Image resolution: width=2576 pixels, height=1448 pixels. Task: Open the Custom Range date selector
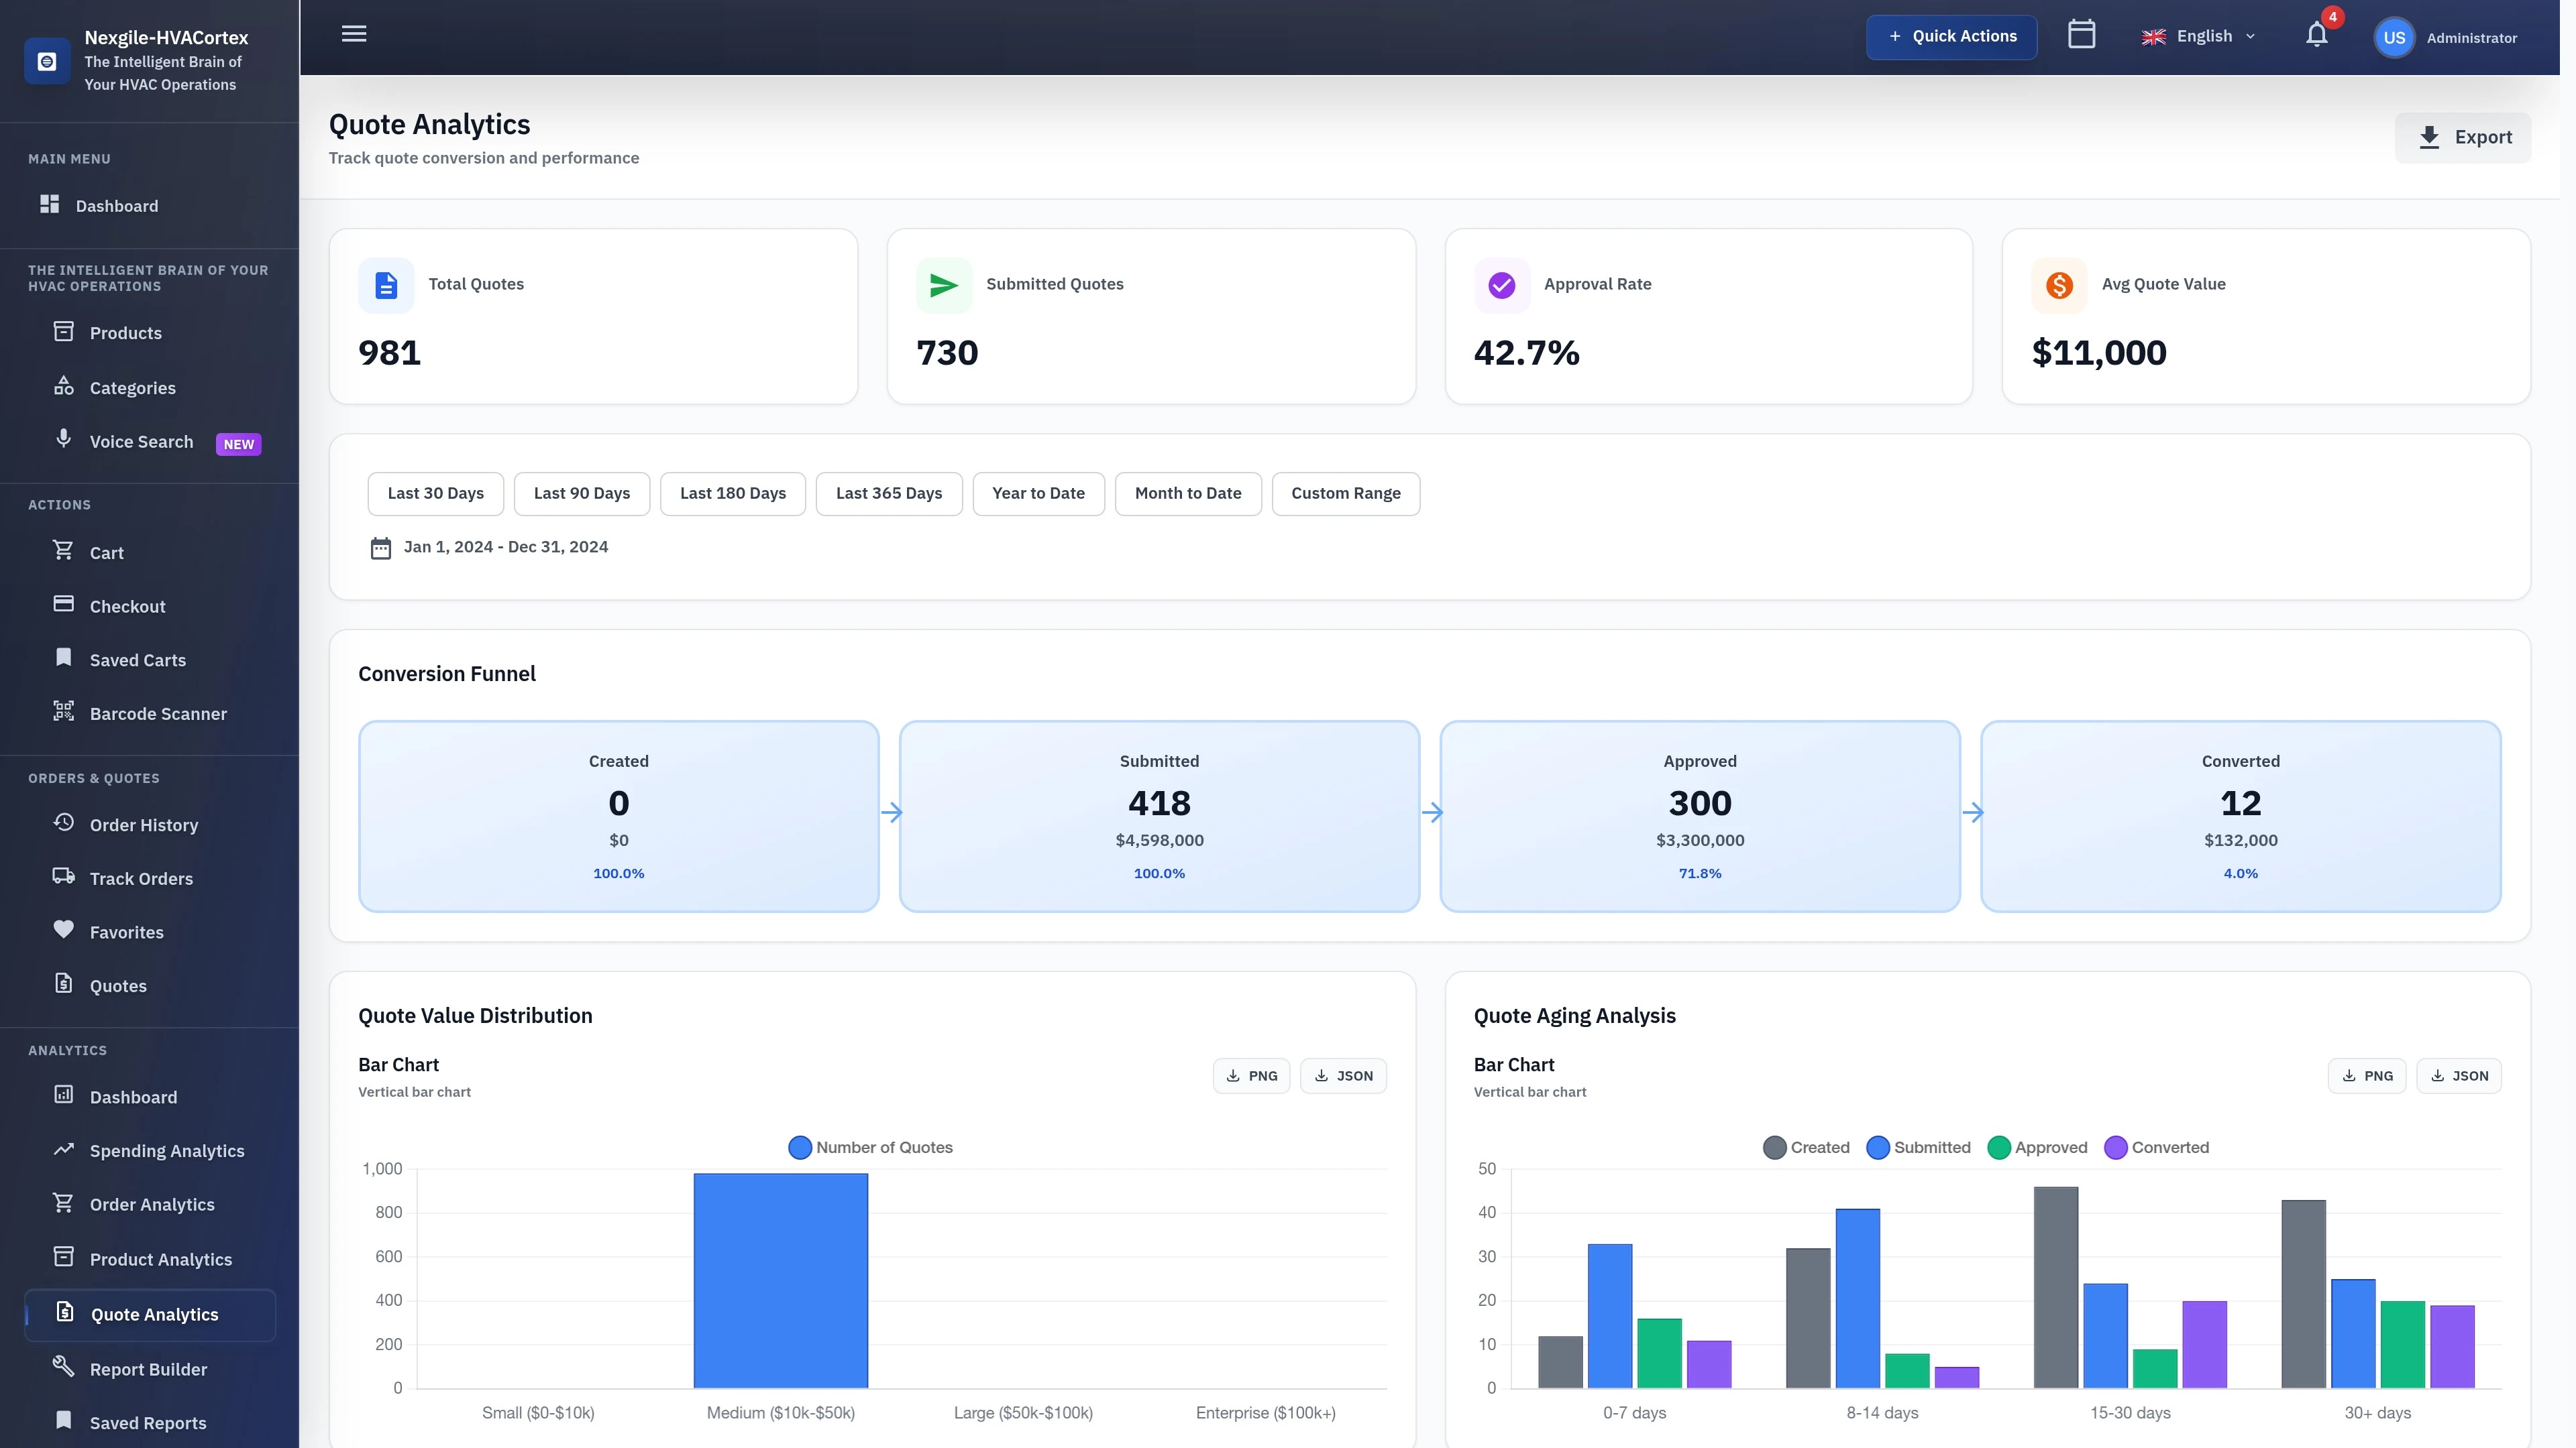pyautogui.click(x=1346, y=493)
